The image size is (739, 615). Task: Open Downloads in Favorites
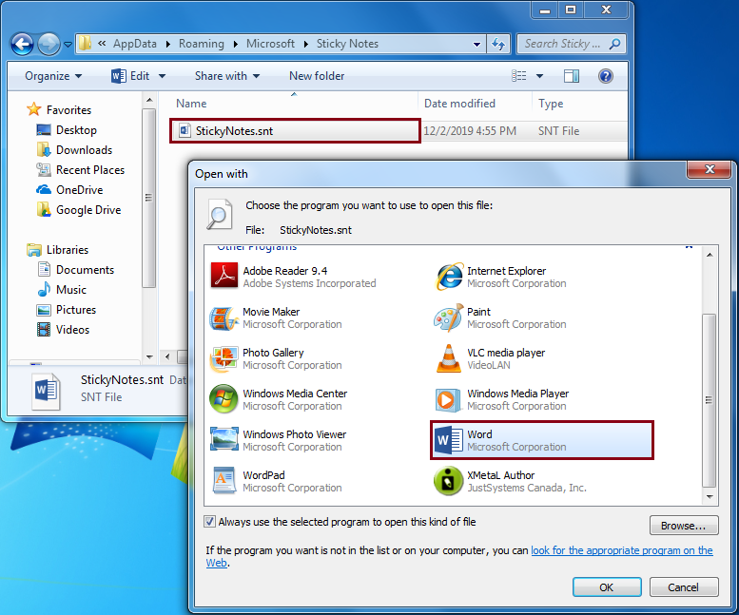click(x=74, y=150)
